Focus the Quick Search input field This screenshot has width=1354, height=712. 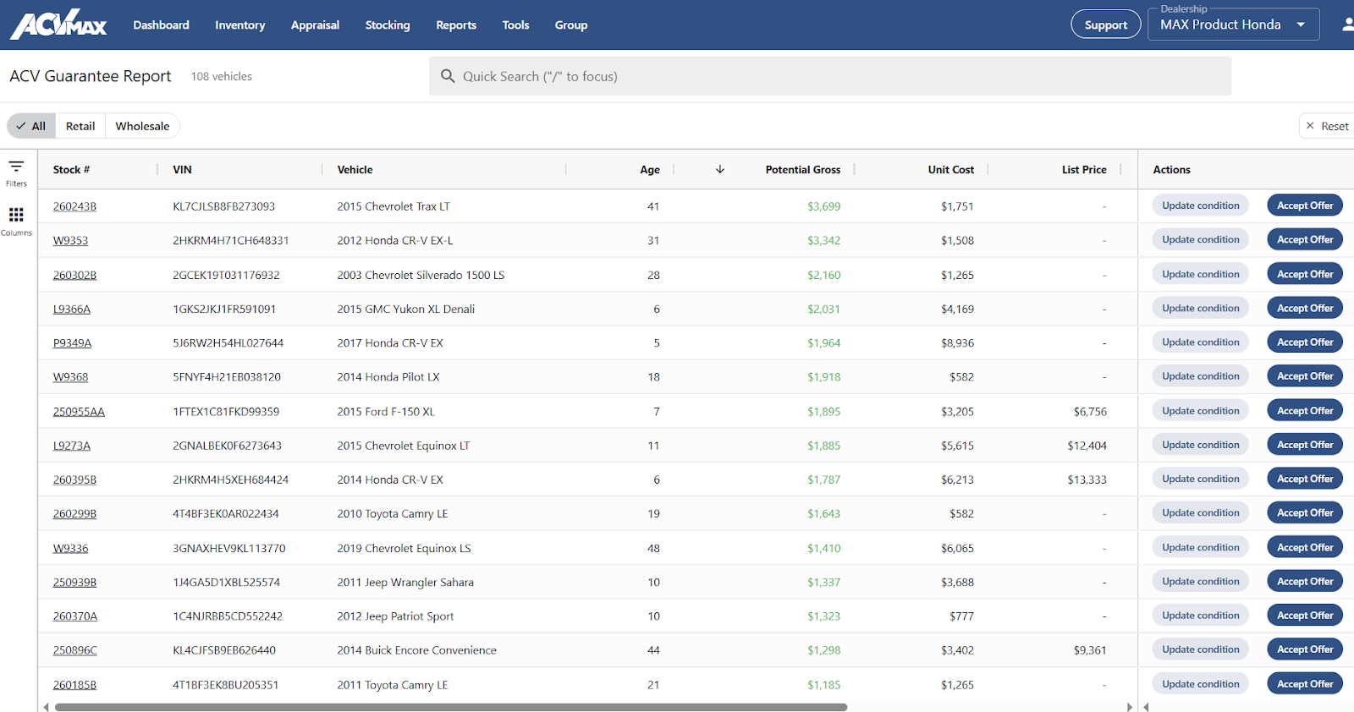pos(830,76)
